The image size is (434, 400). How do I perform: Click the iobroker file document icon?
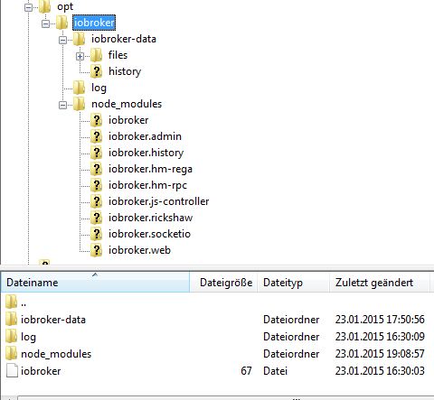(12, 370)
